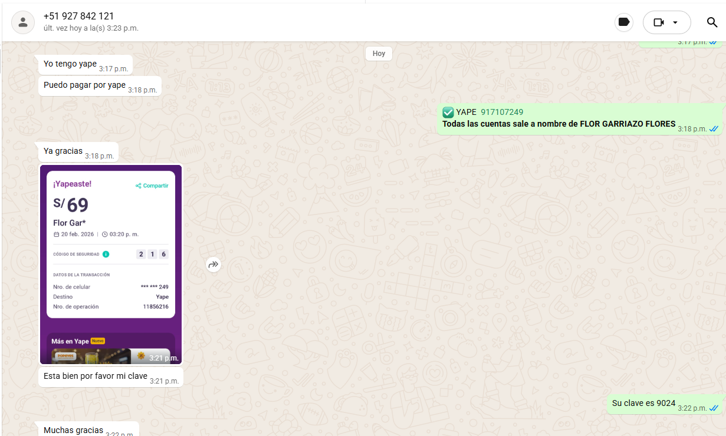726x436 pixels.
Task: Click the 'Hoy' date separator chip
Action: (x=379, y=54)
